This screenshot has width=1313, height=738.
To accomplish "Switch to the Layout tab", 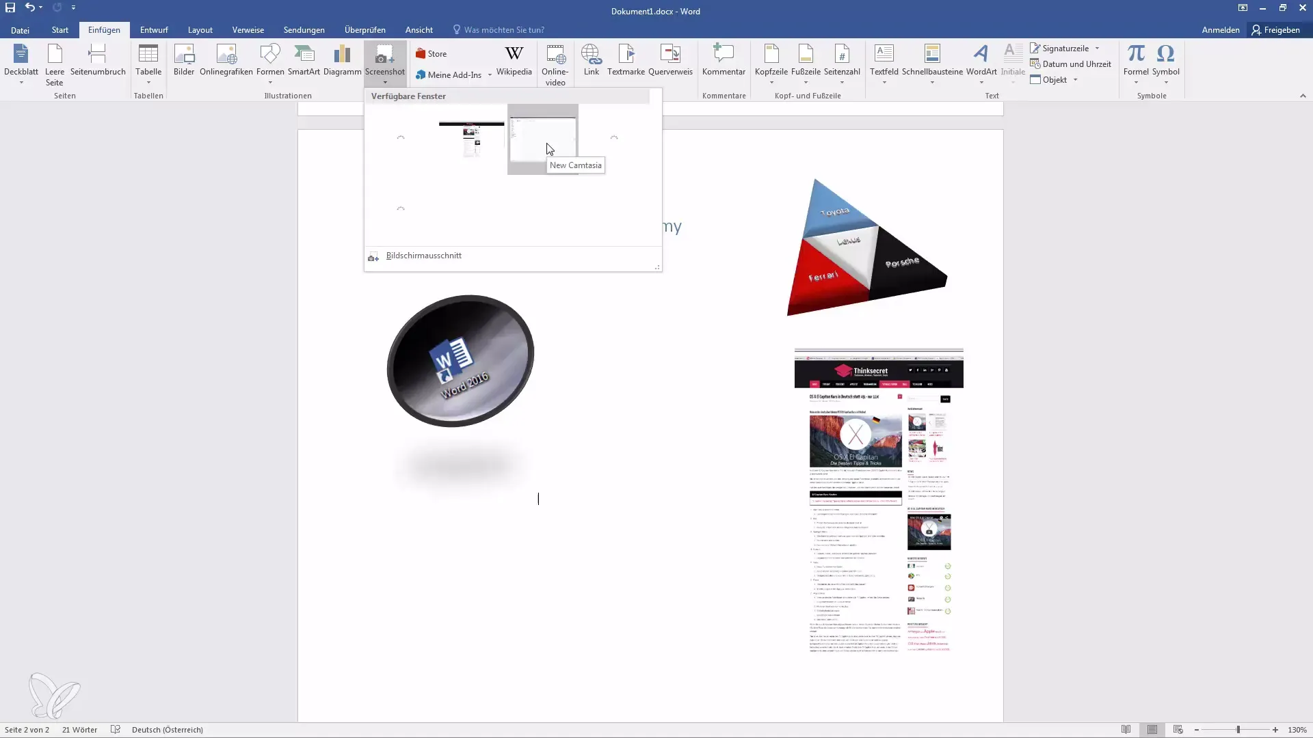I will [x=200, y=30].
